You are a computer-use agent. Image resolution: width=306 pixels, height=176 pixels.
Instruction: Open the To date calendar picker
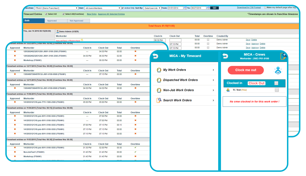[208, 8]
